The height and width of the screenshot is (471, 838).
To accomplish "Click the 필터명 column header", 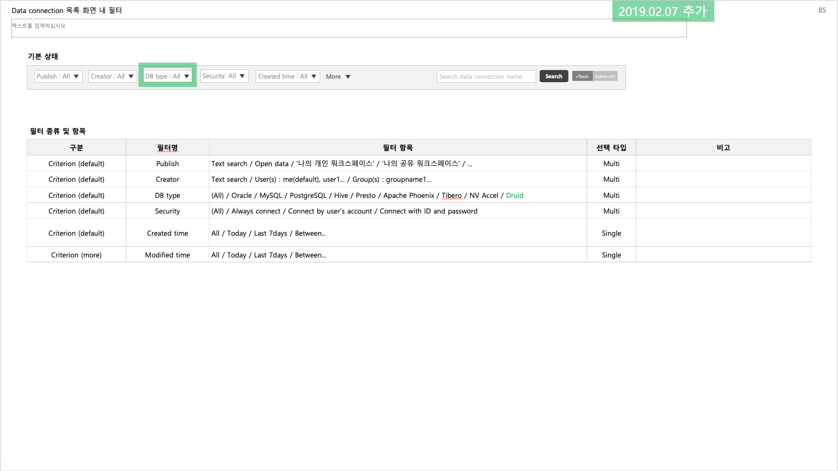I will point(167,147).
